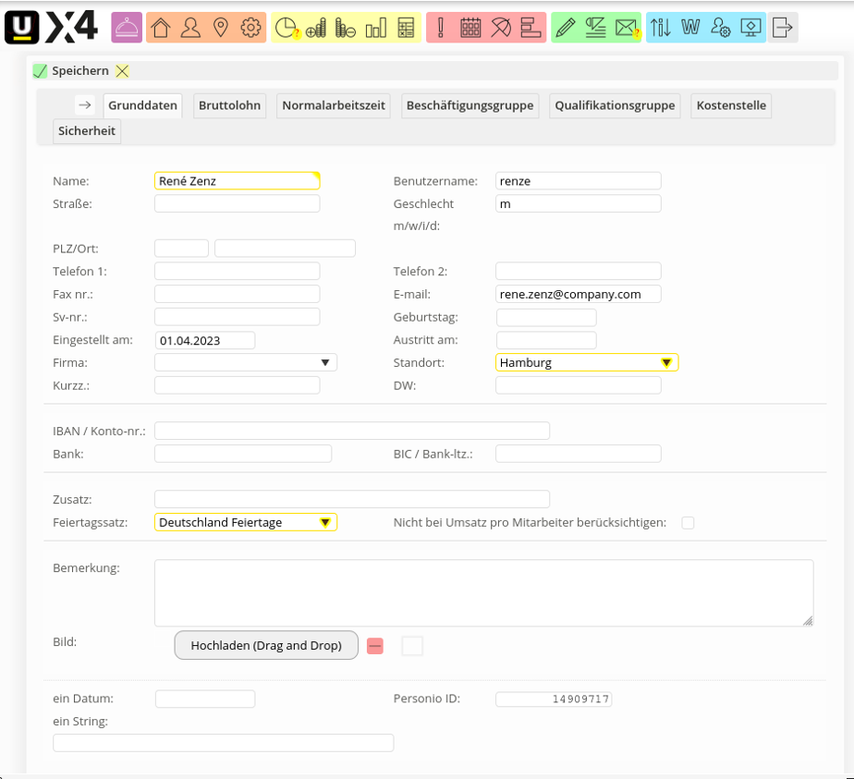The width and height of the screenshot is (854, 779).
Task: Open the Kostenstelle tab
Action: click(x=731, y=105)
